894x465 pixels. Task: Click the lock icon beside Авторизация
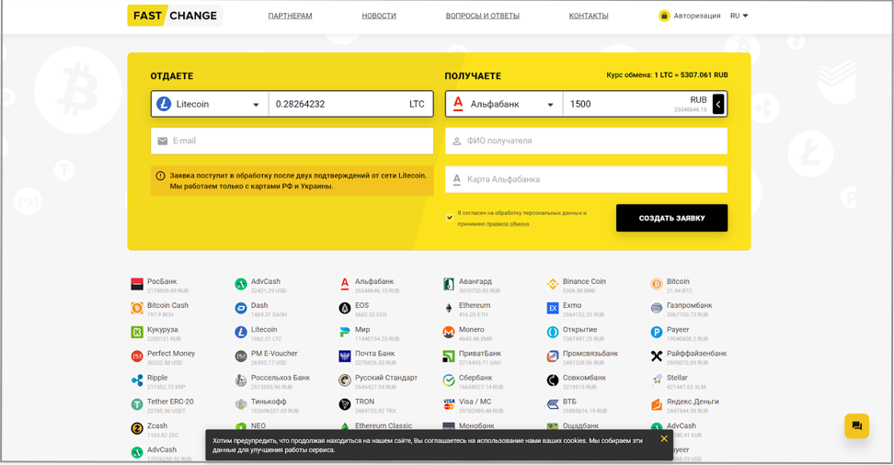(x=664, y=16)
